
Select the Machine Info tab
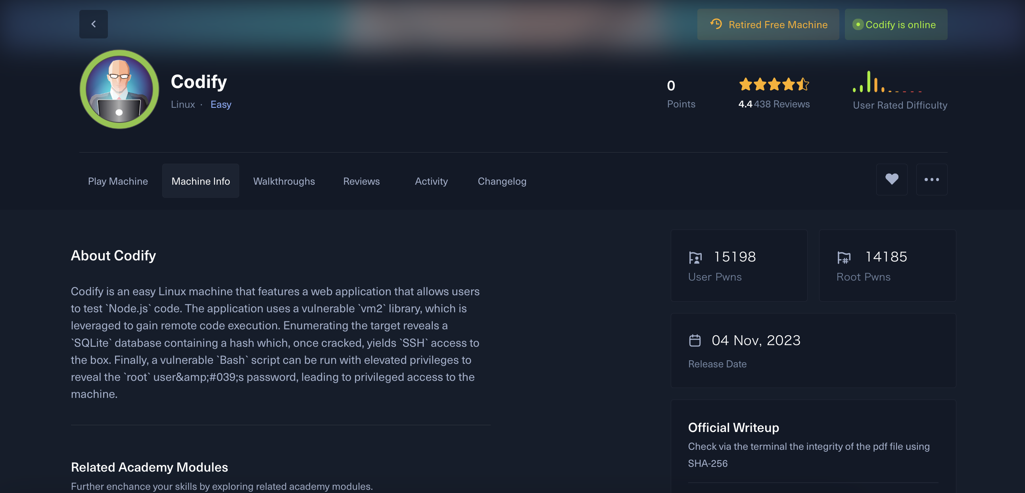[201, 181]
